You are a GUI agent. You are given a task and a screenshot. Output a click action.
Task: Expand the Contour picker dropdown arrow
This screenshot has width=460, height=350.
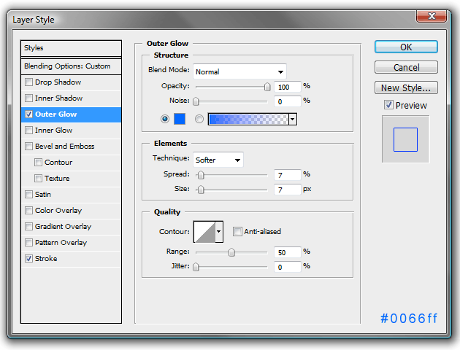(219, 232)
